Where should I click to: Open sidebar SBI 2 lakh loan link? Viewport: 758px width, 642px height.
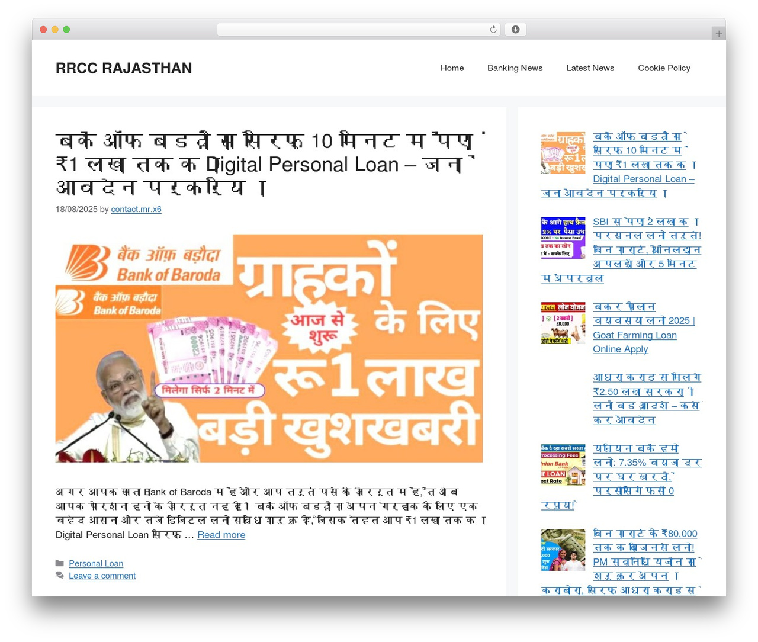621,249
